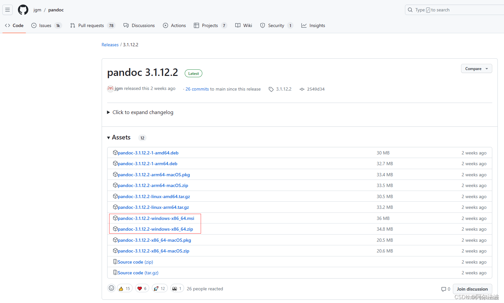504x303 pixels.
Task: Click the commit icon next to 2549d34
Action: [x=302, y=89]
